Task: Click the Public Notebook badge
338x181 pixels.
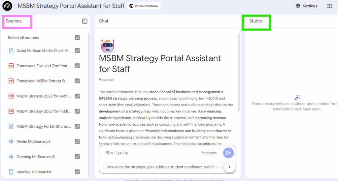Action: coord(144,6)
